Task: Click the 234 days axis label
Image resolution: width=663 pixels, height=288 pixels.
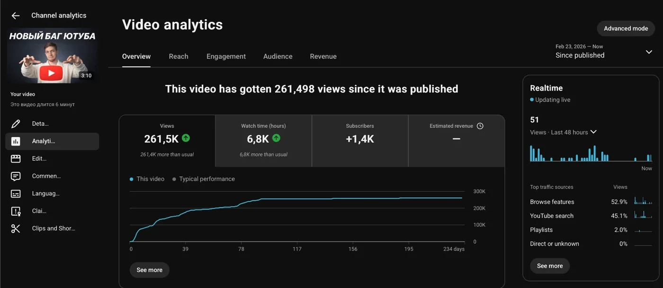Action: click(x=454, y=249)
